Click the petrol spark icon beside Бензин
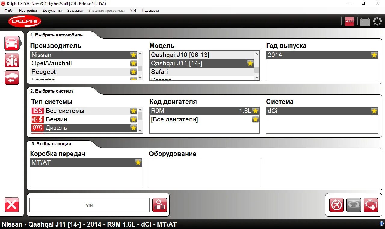This screenshot has height=229, width=385. point(38,119)
